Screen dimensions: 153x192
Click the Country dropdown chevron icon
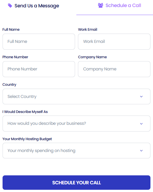pos(141,97)
